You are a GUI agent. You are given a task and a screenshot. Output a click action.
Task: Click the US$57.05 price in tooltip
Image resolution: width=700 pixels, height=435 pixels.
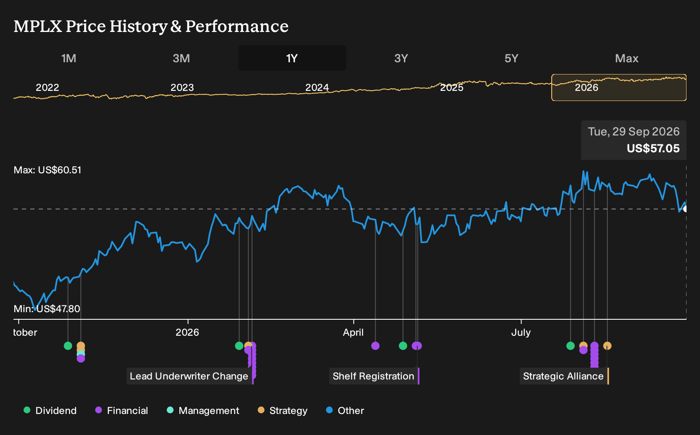point(653,149)
